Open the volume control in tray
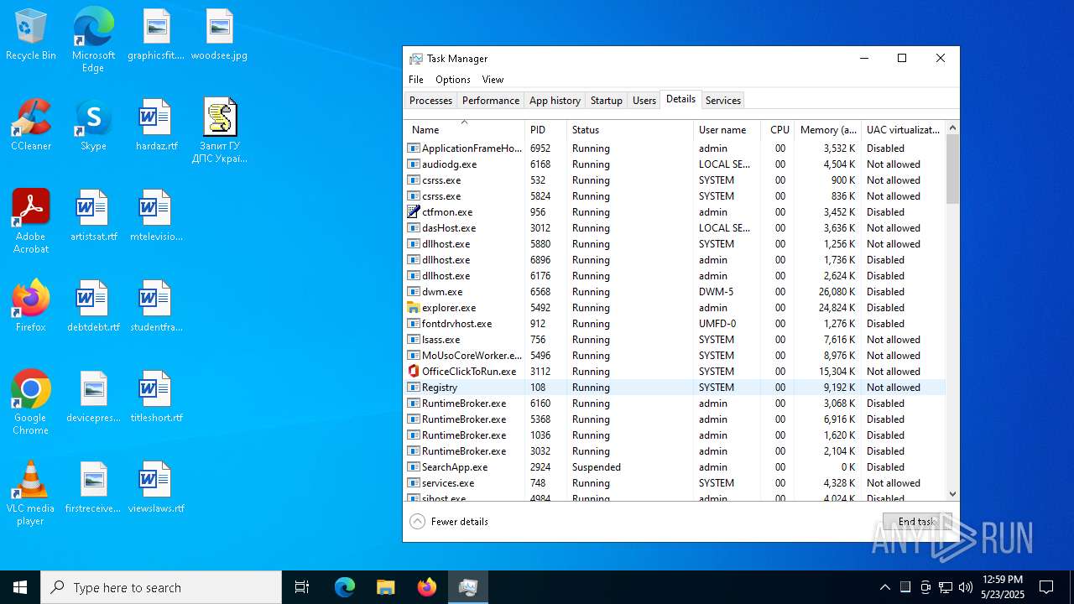 (966, 587)
